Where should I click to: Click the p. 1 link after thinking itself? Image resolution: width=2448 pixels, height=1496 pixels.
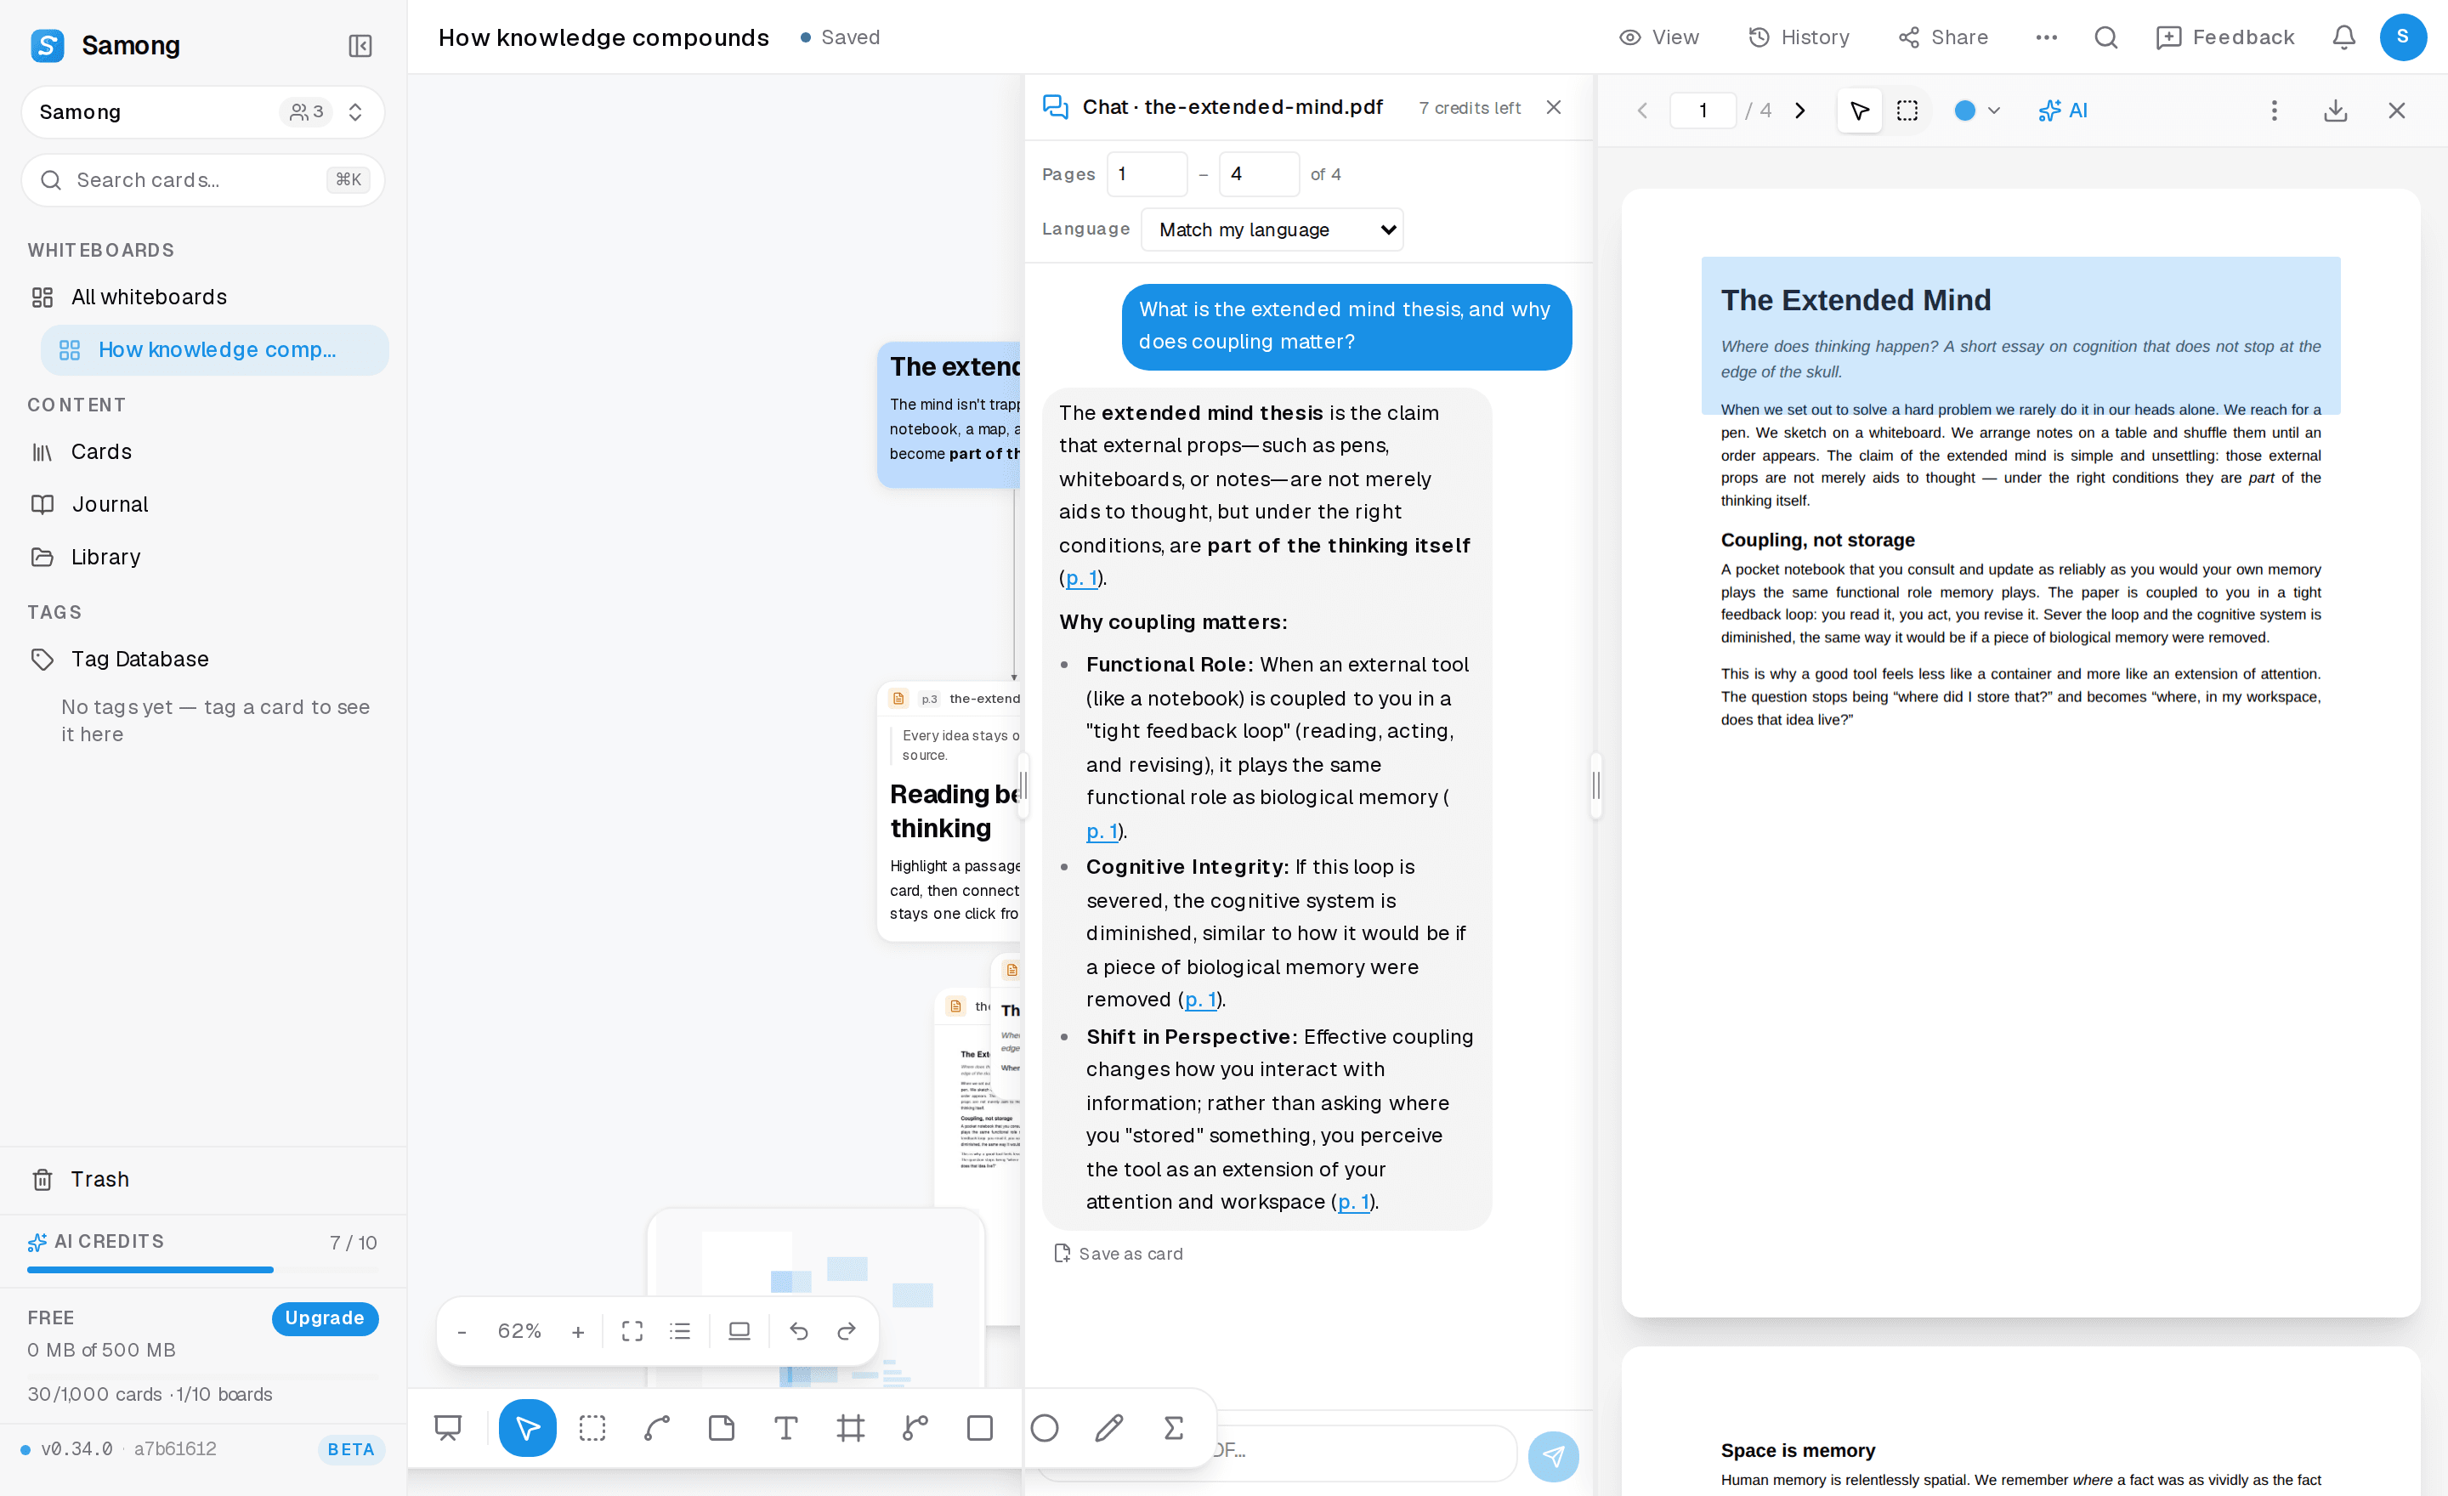tap(1082, 578)
